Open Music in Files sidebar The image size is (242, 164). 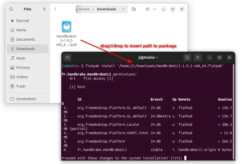point(28,58)
